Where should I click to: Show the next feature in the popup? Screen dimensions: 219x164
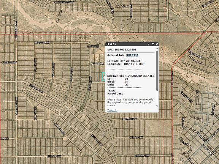148,44
